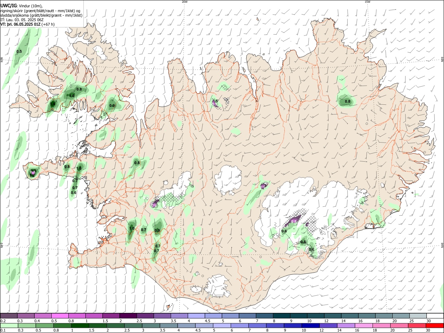This screenshot has height=333, width=444.
Task: Click the 'slydda/snjókoma' legend description line
Action: point(41,15)
